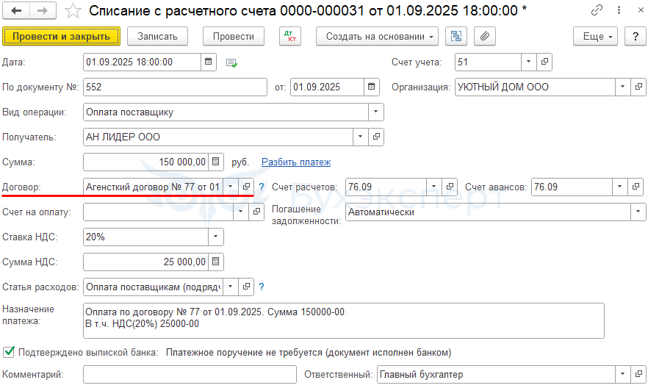Viewport: 648px width, 388px height.
Task: Click Провести и закрыть button
Action: (x=61, y=36)
